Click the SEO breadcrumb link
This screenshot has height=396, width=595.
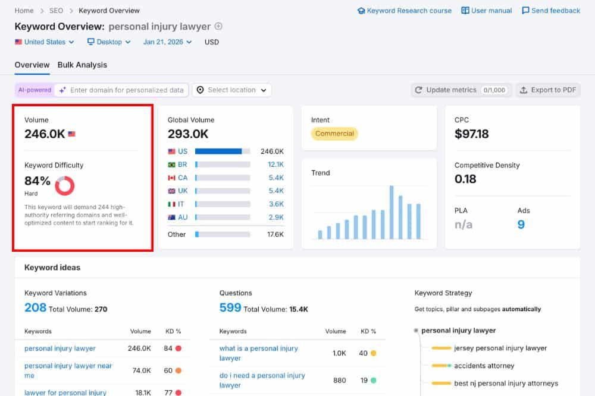[x=56, y=10]
